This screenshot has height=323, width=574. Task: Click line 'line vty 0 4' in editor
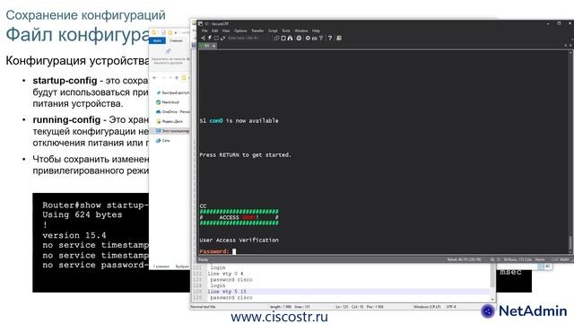225,274
